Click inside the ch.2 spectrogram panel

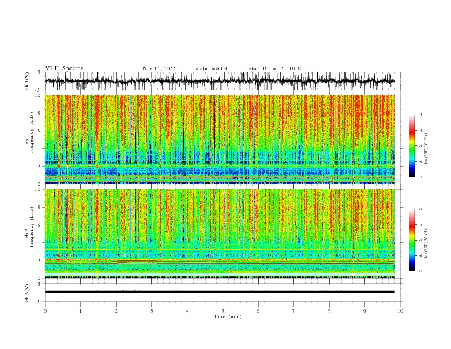(x=219, y=234)
